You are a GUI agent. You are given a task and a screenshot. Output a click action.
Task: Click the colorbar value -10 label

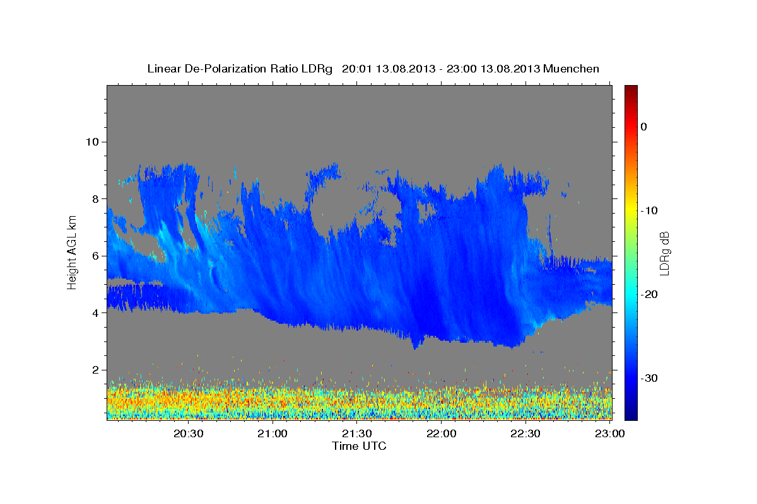[x=649, y=210]
